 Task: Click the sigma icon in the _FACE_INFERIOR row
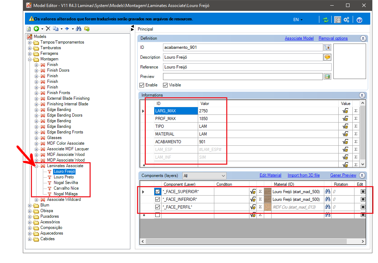pyautogui.click(x=260, y=199)
